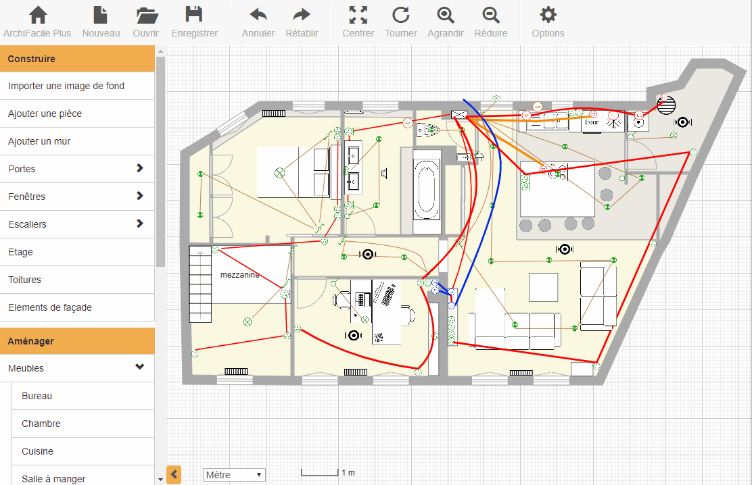The height and width of the screenshot is (485, 752).
Task: Click the Cuisine furniture category
Action: (37, 451)
